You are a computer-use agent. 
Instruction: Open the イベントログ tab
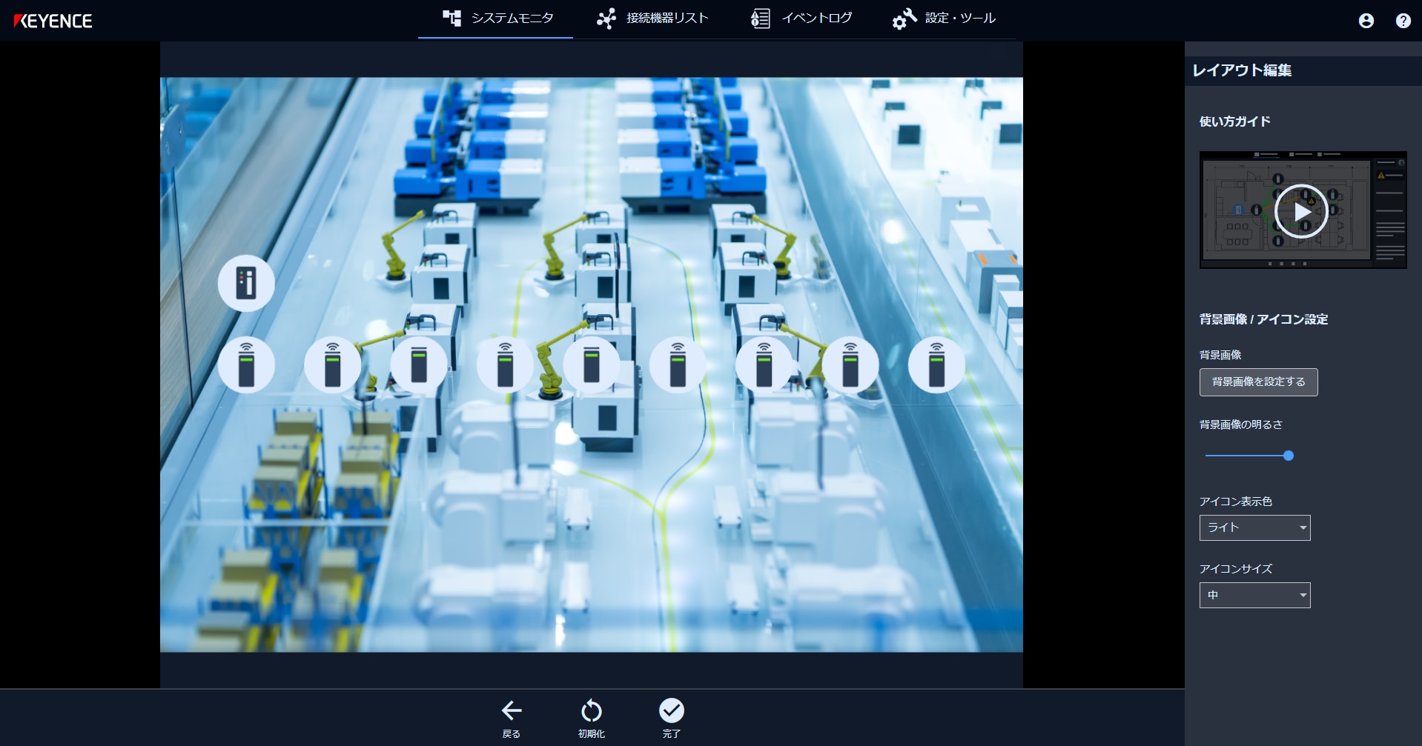click(x=801, y=19)
